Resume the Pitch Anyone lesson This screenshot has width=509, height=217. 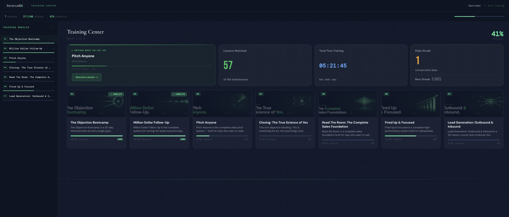click(x=87, y=77)
